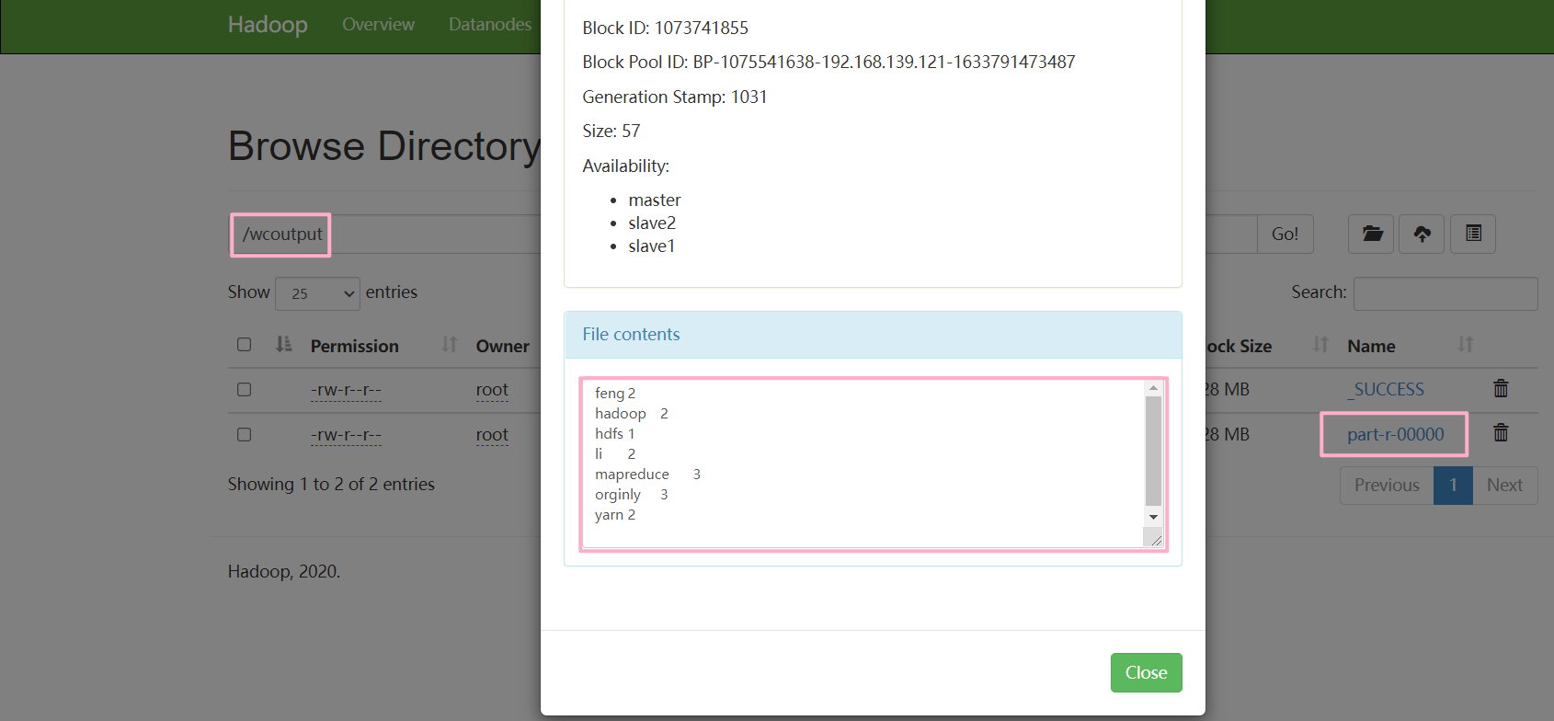This screenshot has height=721, width=1554.
Task: Click the Name column header
Action: tap(1371, 346)
